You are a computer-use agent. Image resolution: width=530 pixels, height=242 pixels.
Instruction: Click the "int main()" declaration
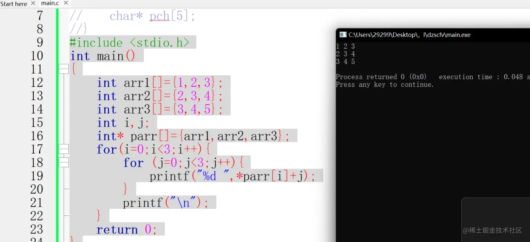coord(103,56)
